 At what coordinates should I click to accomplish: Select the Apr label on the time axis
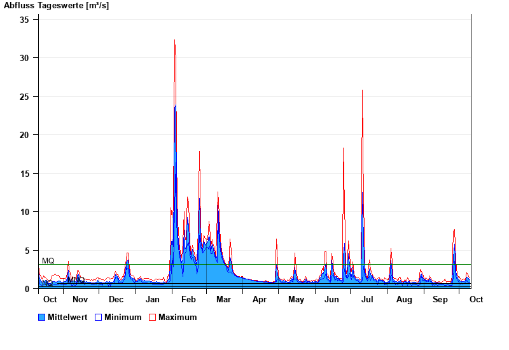(x=260, y=299)
